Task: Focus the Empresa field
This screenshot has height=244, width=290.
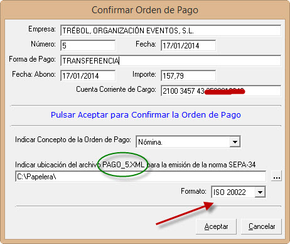Action: (x=171, y=30)
